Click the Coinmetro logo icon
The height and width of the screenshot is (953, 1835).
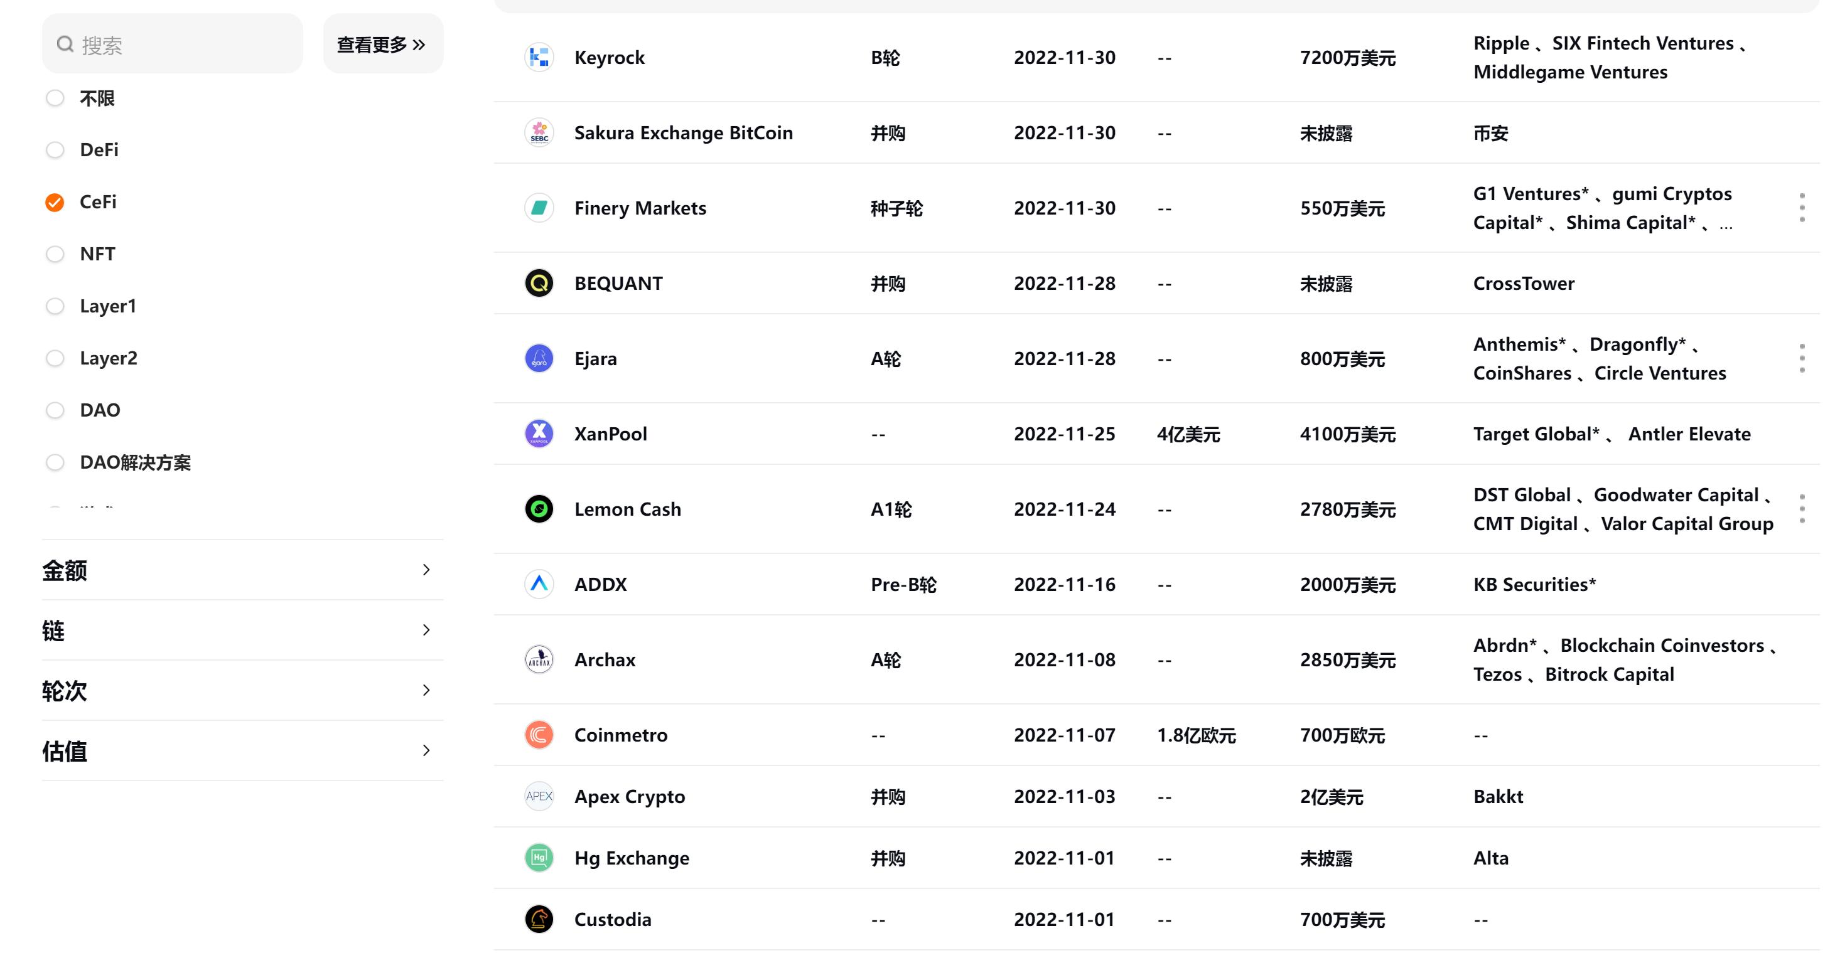[x=539, y=735]
